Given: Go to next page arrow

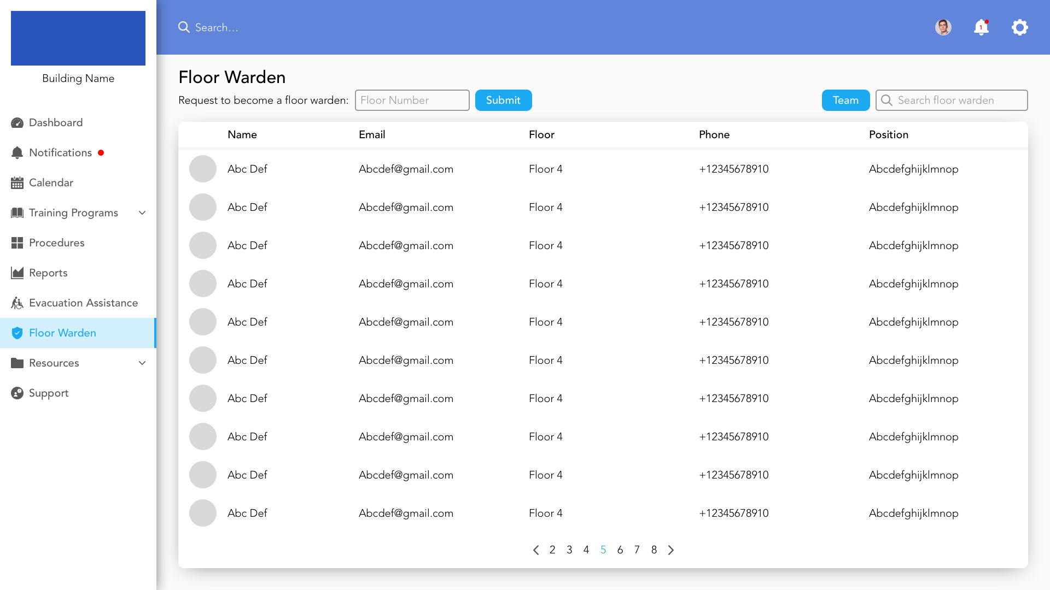Looking at the screenshot, I should click(x=671, y=550).
